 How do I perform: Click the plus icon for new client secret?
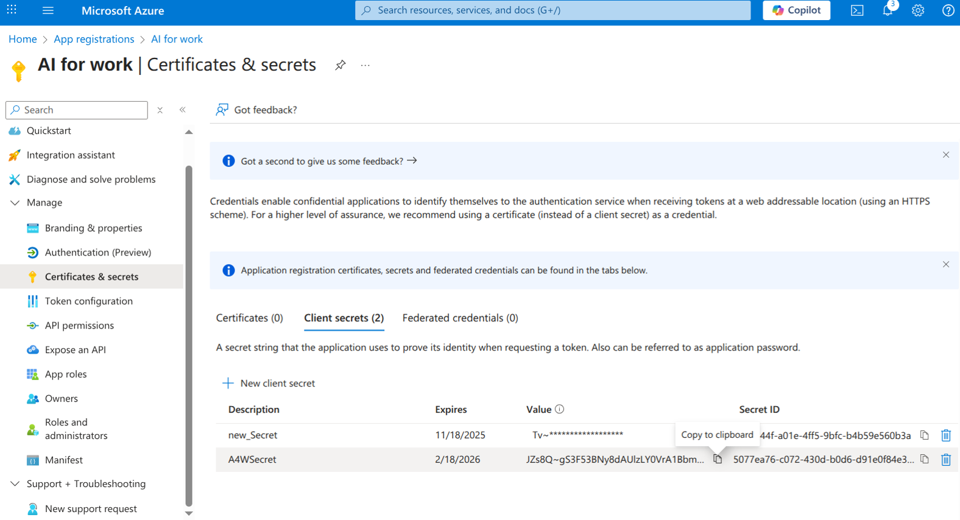pyautogui.click(x=228, y=383)
